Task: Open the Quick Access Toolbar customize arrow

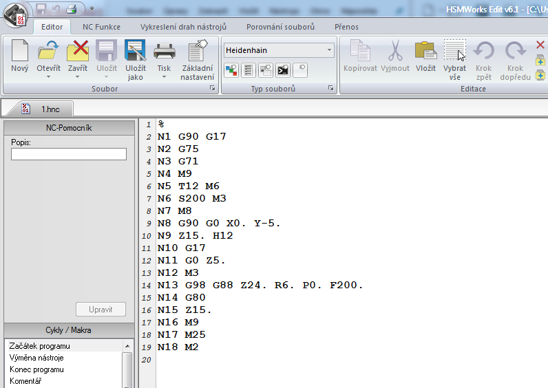Action: click(92, 10)
